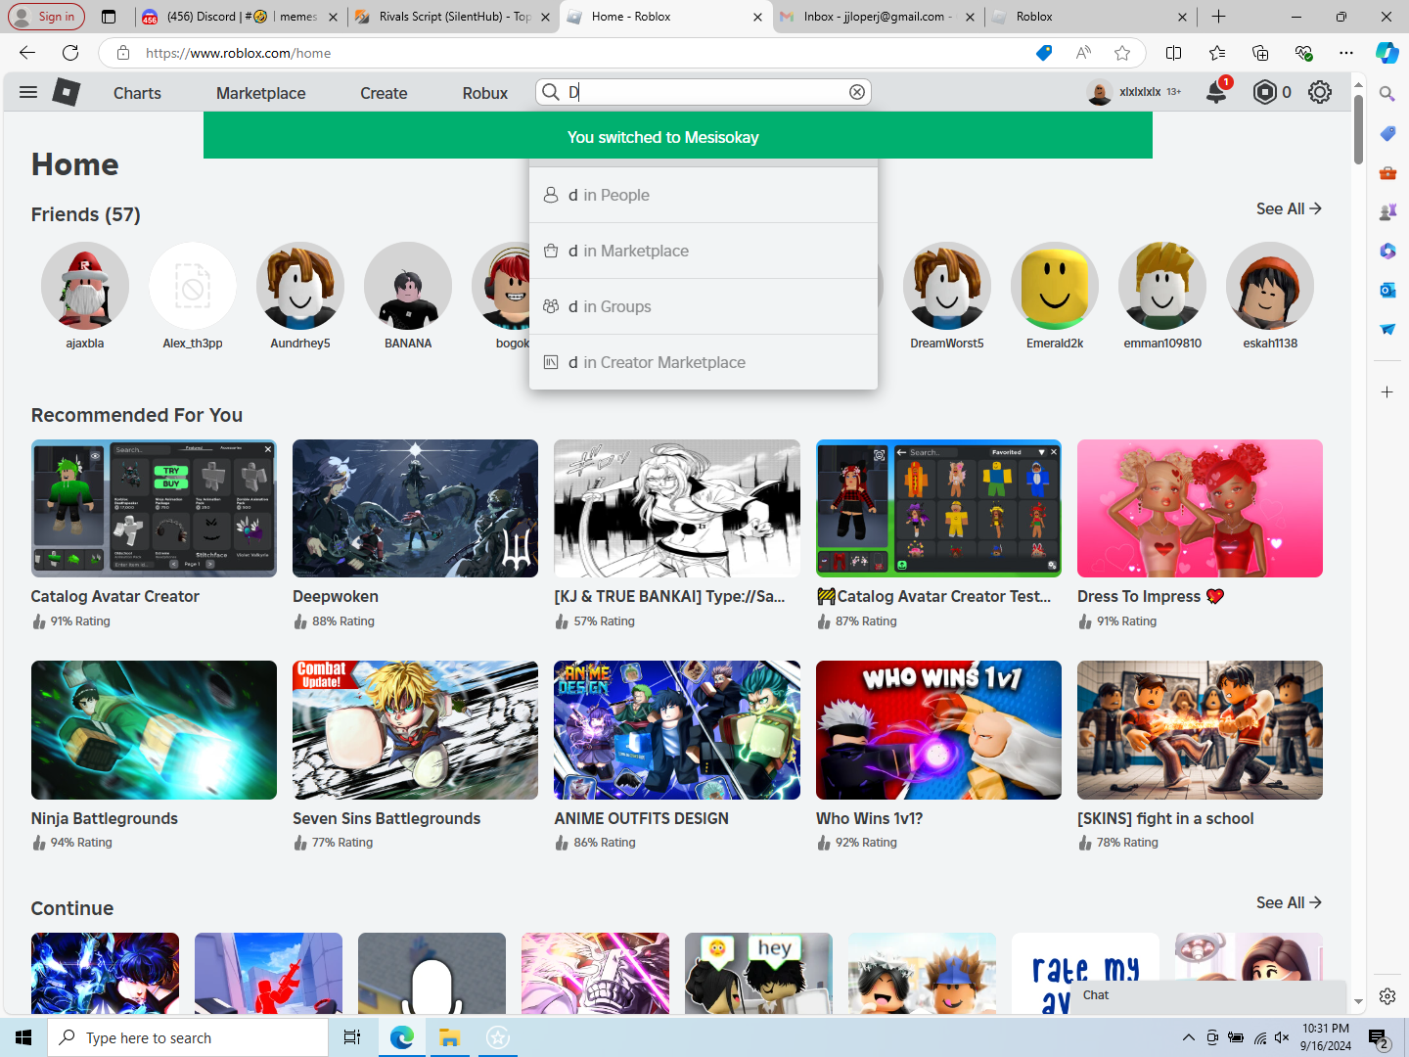Open the Roblox hamburger navigation menu
The height and width of the screenshot is (1057, 1409).
[x=28, y=92]
